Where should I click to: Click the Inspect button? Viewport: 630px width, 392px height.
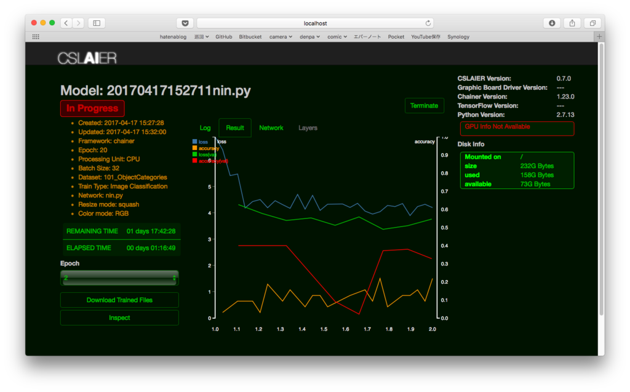click(119, 318)
